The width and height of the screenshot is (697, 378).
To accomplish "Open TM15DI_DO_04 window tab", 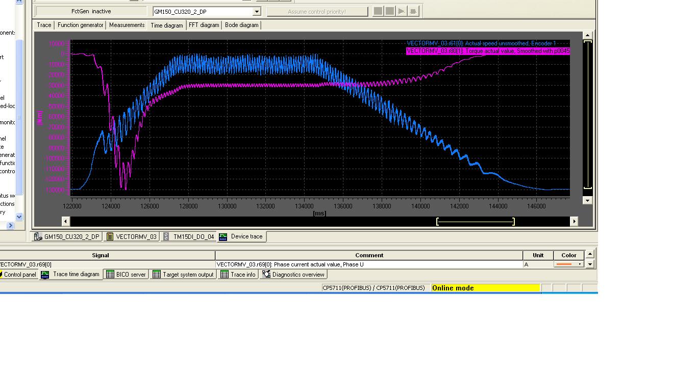I will coord(189,237).
